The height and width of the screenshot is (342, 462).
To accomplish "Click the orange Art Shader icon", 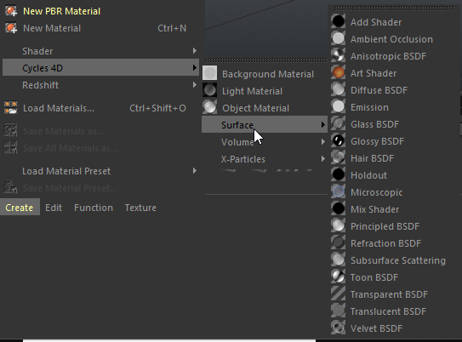I will click(x=339, y=72).
